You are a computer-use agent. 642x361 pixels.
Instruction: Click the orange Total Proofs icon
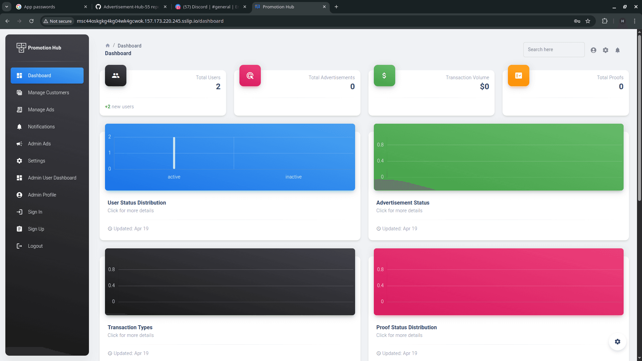[518, 76]
